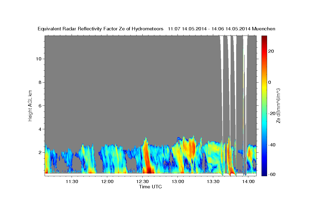
Task: Click the dark red top of the colorbar
Action: [x=264, y=38]
